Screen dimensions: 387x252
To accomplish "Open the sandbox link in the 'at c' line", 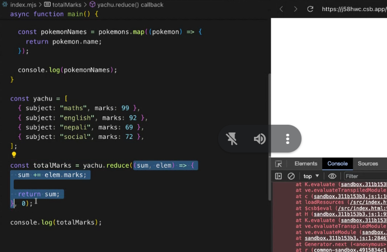I will point(350,196).
